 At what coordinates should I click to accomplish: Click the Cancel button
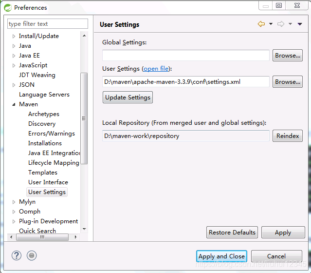click(276, 256)
